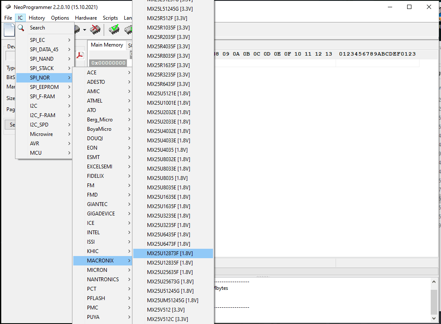The height and width of the screenshot is (324, 441).
Task: Select the highlighted SPI_NOR entry
Action: tap(44, 78)
